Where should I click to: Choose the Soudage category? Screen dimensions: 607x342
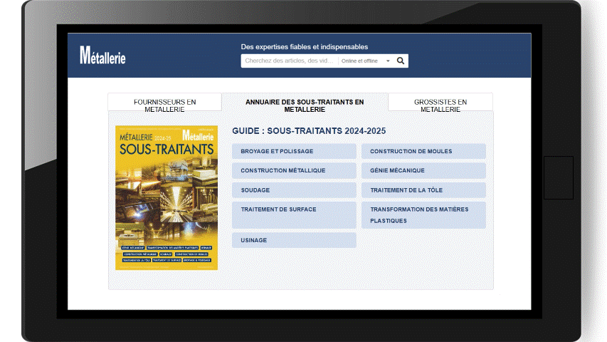pyautogui.click(x=294, y=190)
